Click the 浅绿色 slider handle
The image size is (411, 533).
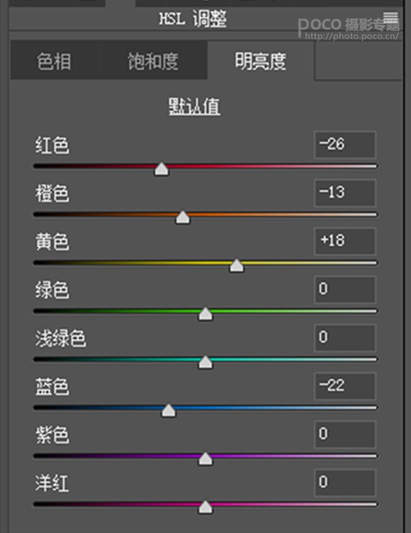pyautogui.click(x=205, y=362)
